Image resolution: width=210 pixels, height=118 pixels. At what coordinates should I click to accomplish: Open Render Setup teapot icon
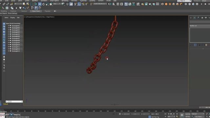(142, 4)
